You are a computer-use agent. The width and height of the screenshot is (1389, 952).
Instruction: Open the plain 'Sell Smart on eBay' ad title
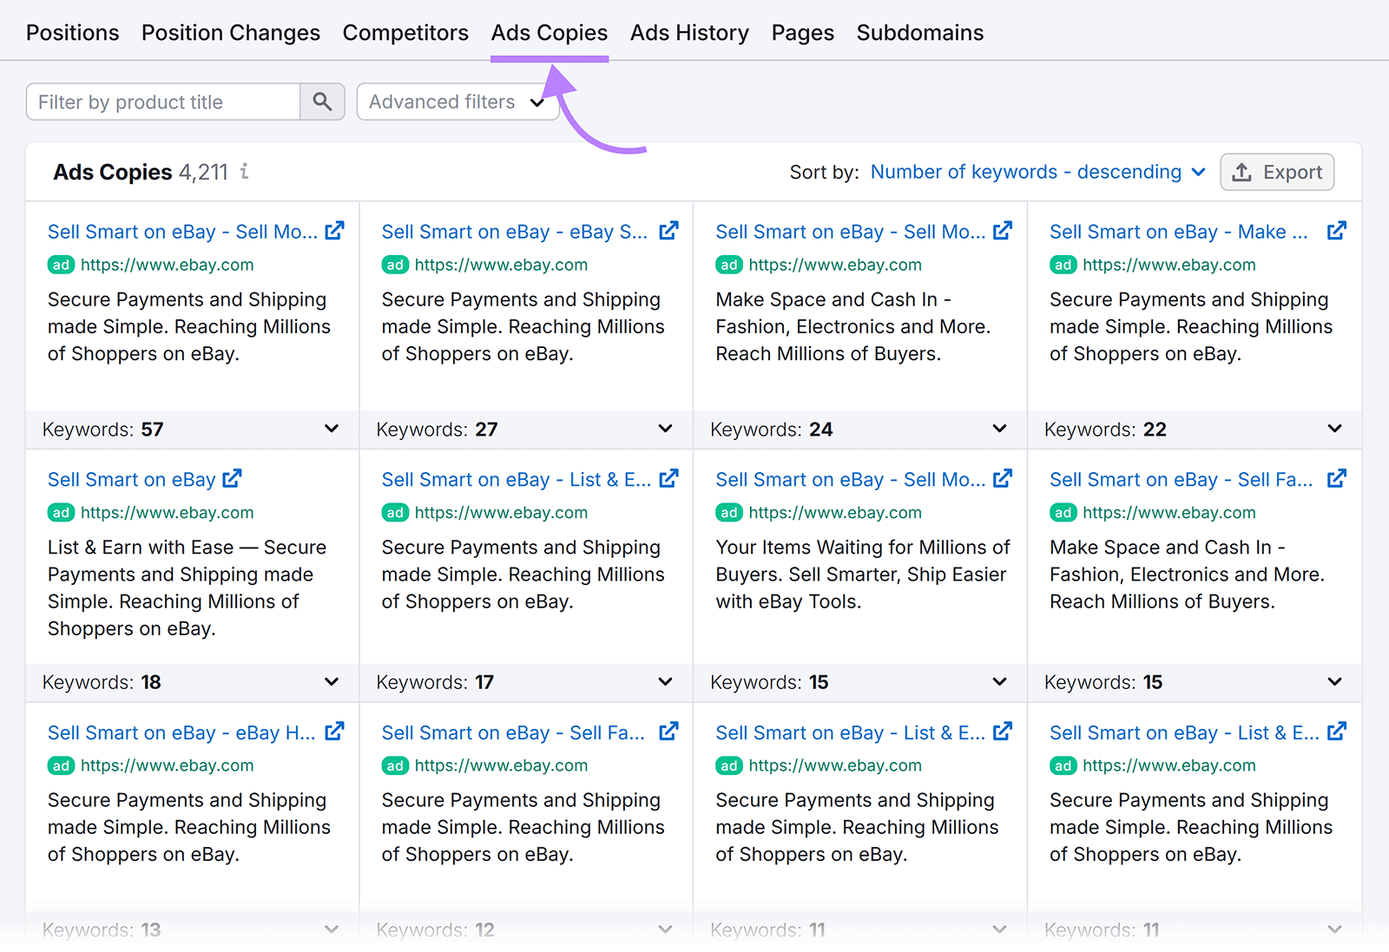(132, 480)
